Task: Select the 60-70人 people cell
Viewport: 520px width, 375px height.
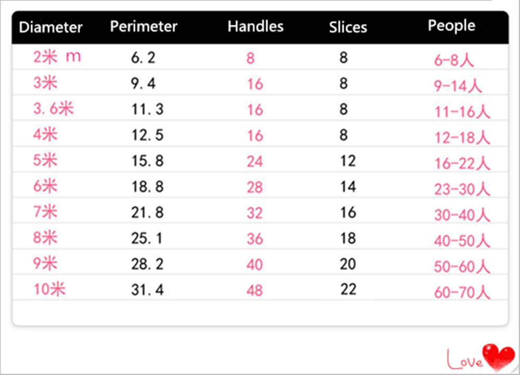Action: (462, 292)
